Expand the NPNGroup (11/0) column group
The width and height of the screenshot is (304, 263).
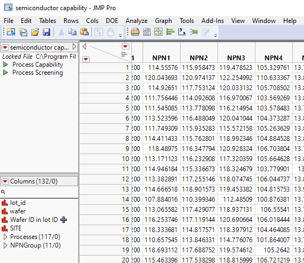point(5,245)
